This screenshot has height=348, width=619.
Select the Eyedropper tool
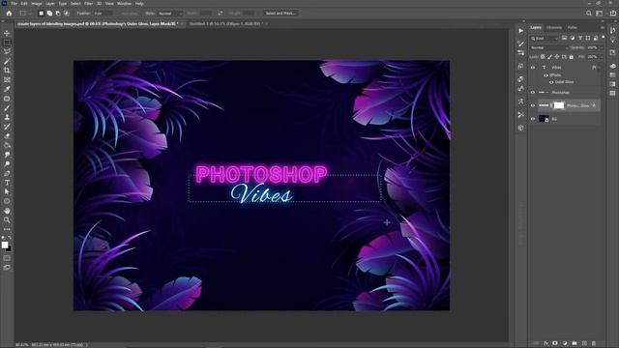[x=7, y=89]
